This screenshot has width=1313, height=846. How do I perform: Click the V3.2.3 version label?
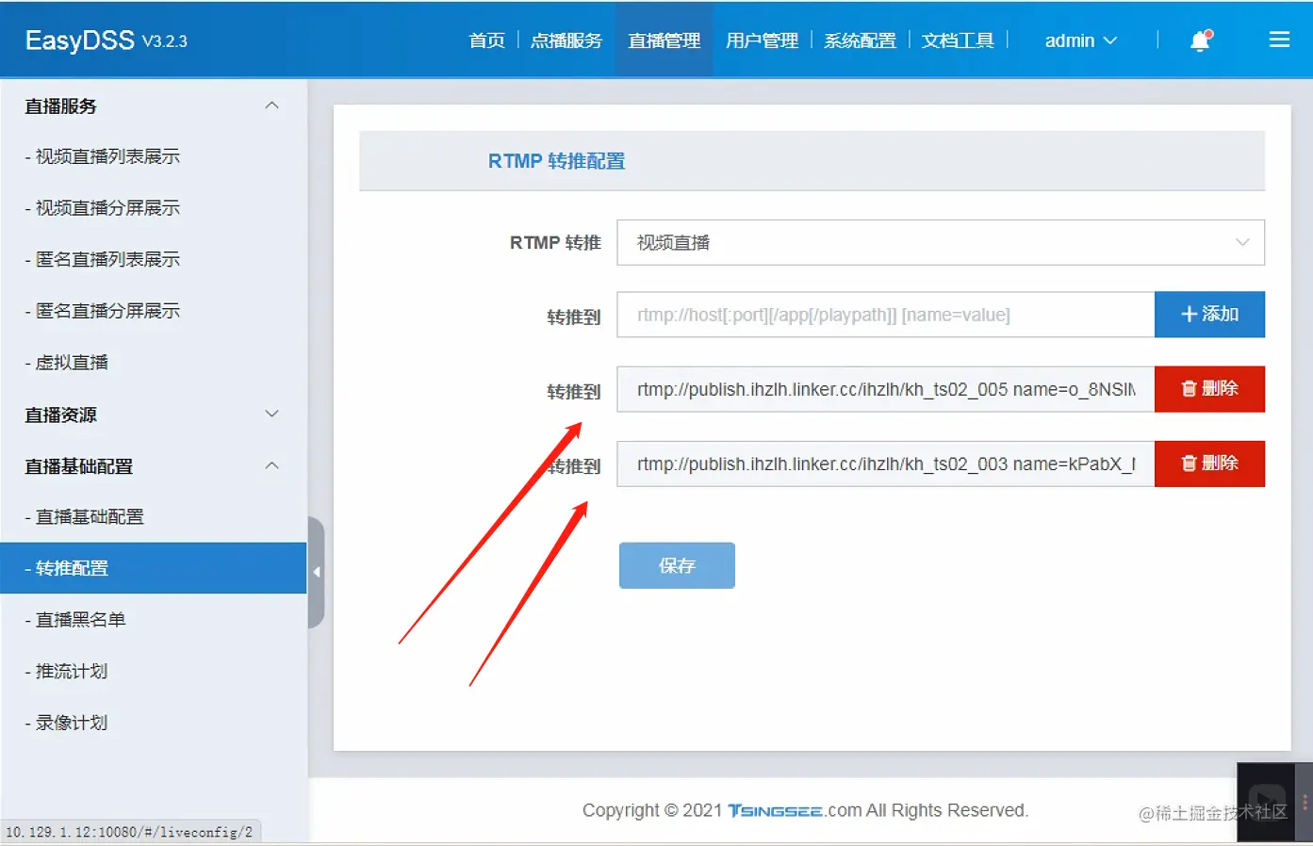click(165, 41)
